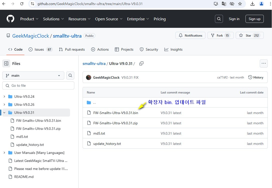The height and width of the screenshot is (188, 272).
Task: Click the install app icon in address bar
Action: [216, 4]
